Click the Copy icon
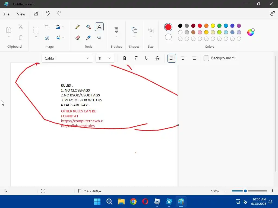 [21, 37]
